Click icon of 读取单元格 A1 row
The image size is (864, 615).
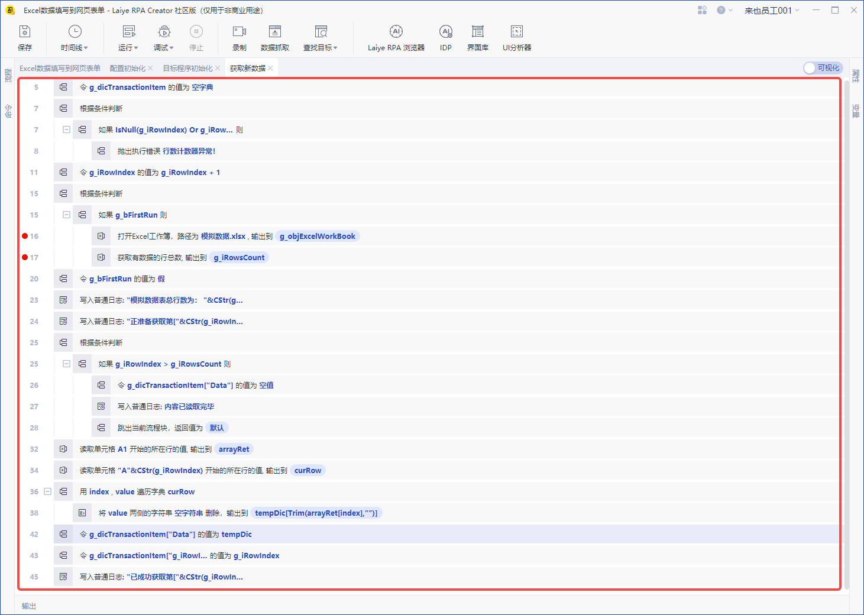(63, 449)
